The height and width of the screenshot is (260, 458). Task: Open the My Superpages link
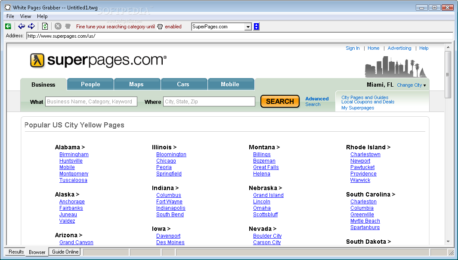point(358,108)
